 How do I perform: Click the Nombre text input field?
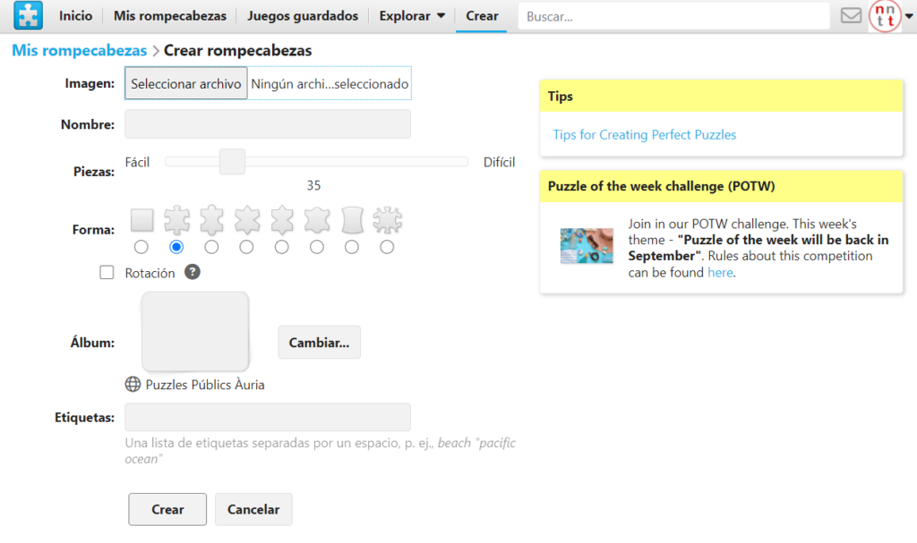(268, 124)
